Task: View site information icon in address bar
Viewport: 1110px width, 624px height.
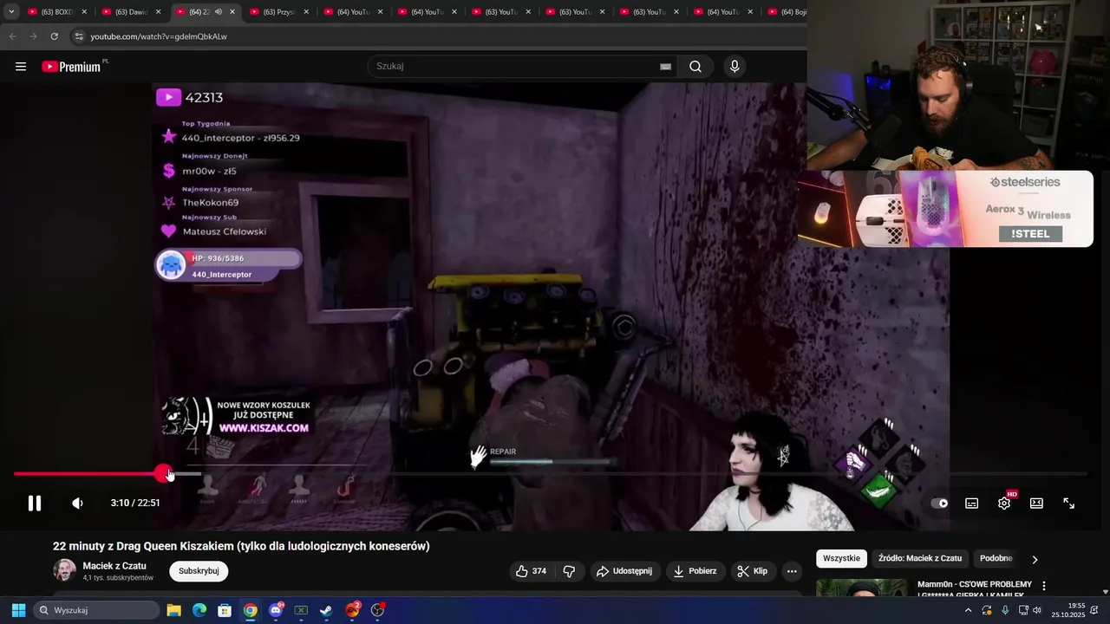Action: point(80,36)
